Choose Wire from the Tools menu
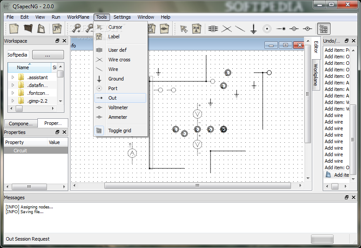361x248 pixels. [120, 69]
